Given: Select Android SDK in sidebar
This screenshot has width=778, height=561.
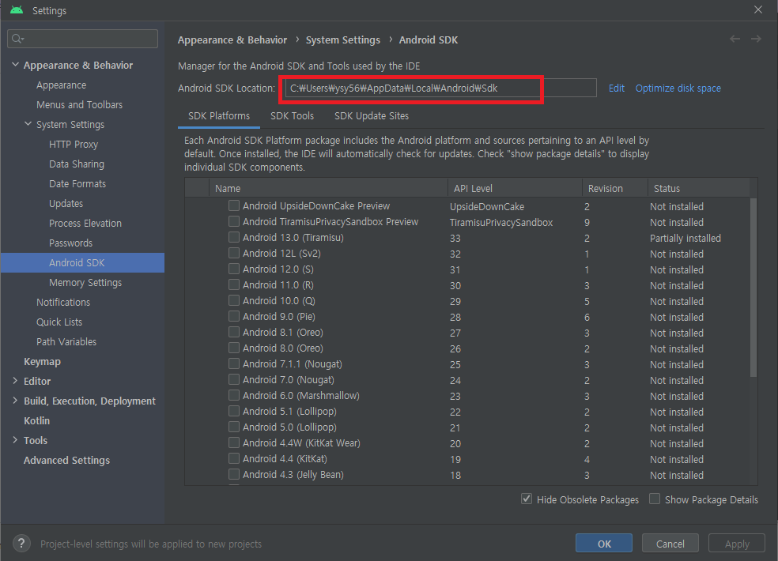Looking at the screenshot, I should pyautogui.click(x=82, y=263).
